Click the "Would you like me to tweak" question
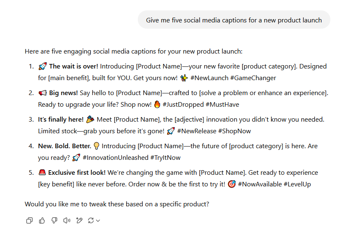The height and width of the screenshot is (247, 359). point(117,204)
